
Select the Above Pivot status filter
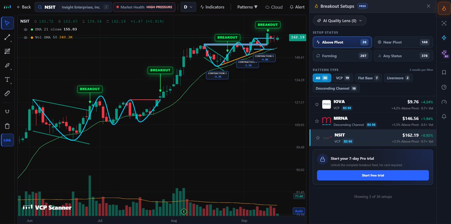tap(342, 42)
